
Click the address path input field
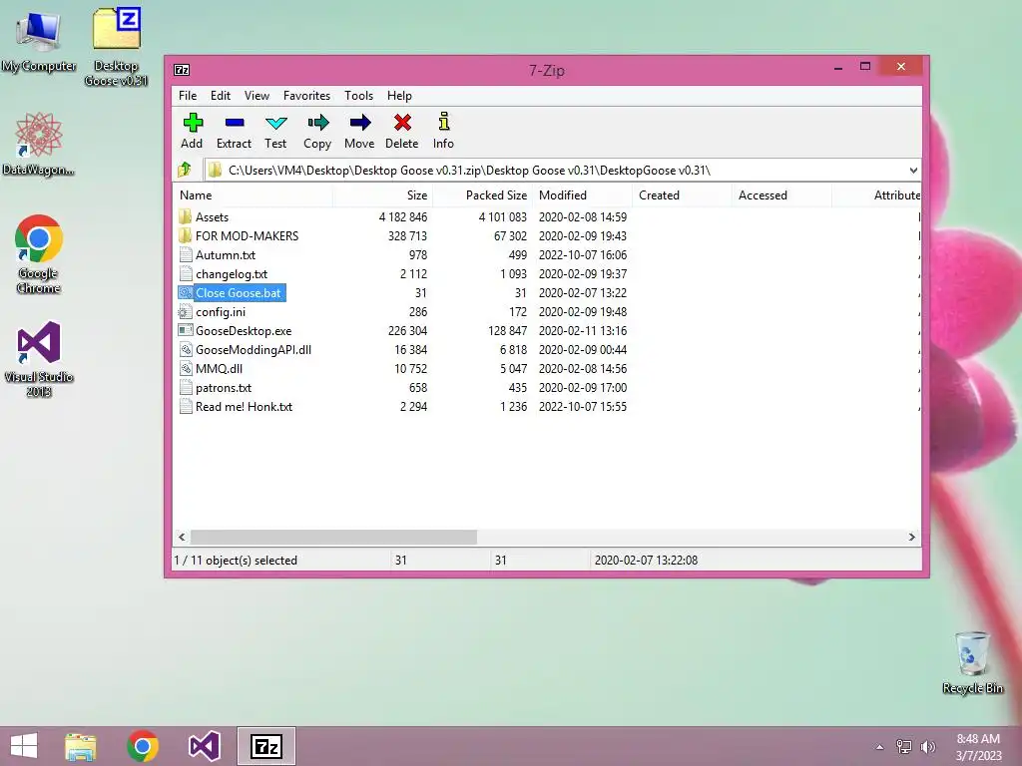[563, 171]
